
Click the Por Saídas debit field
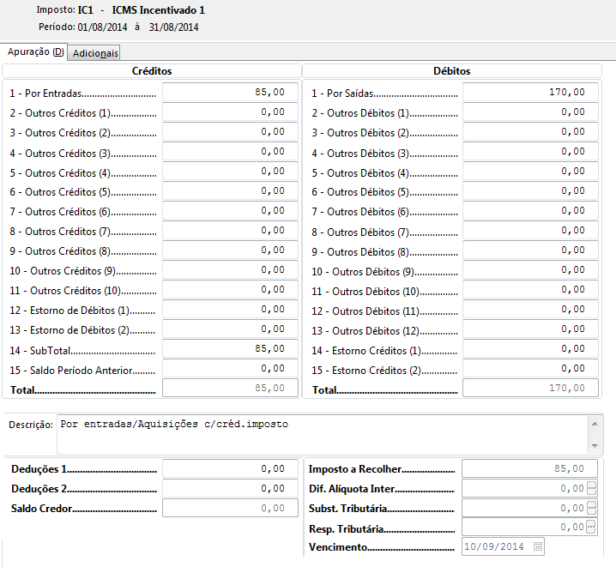click(x=530, y=93)
